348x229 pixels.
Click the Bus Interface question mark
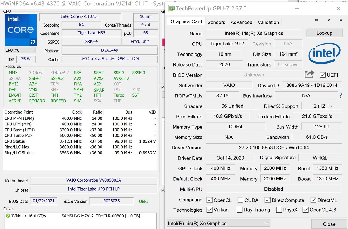[x=341, y=95]
